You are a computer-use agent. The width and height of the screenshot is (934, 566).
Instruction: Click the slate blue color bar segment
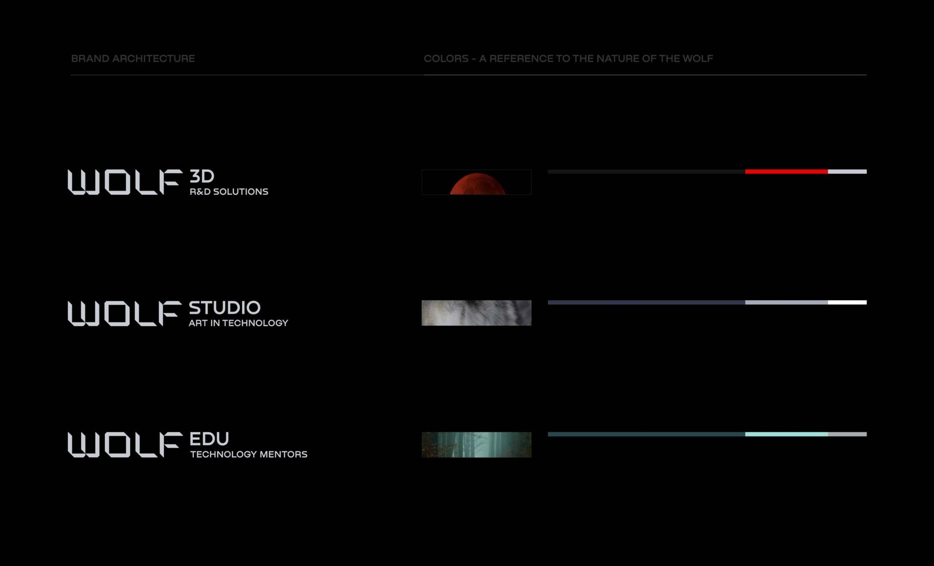pos(646,302)
